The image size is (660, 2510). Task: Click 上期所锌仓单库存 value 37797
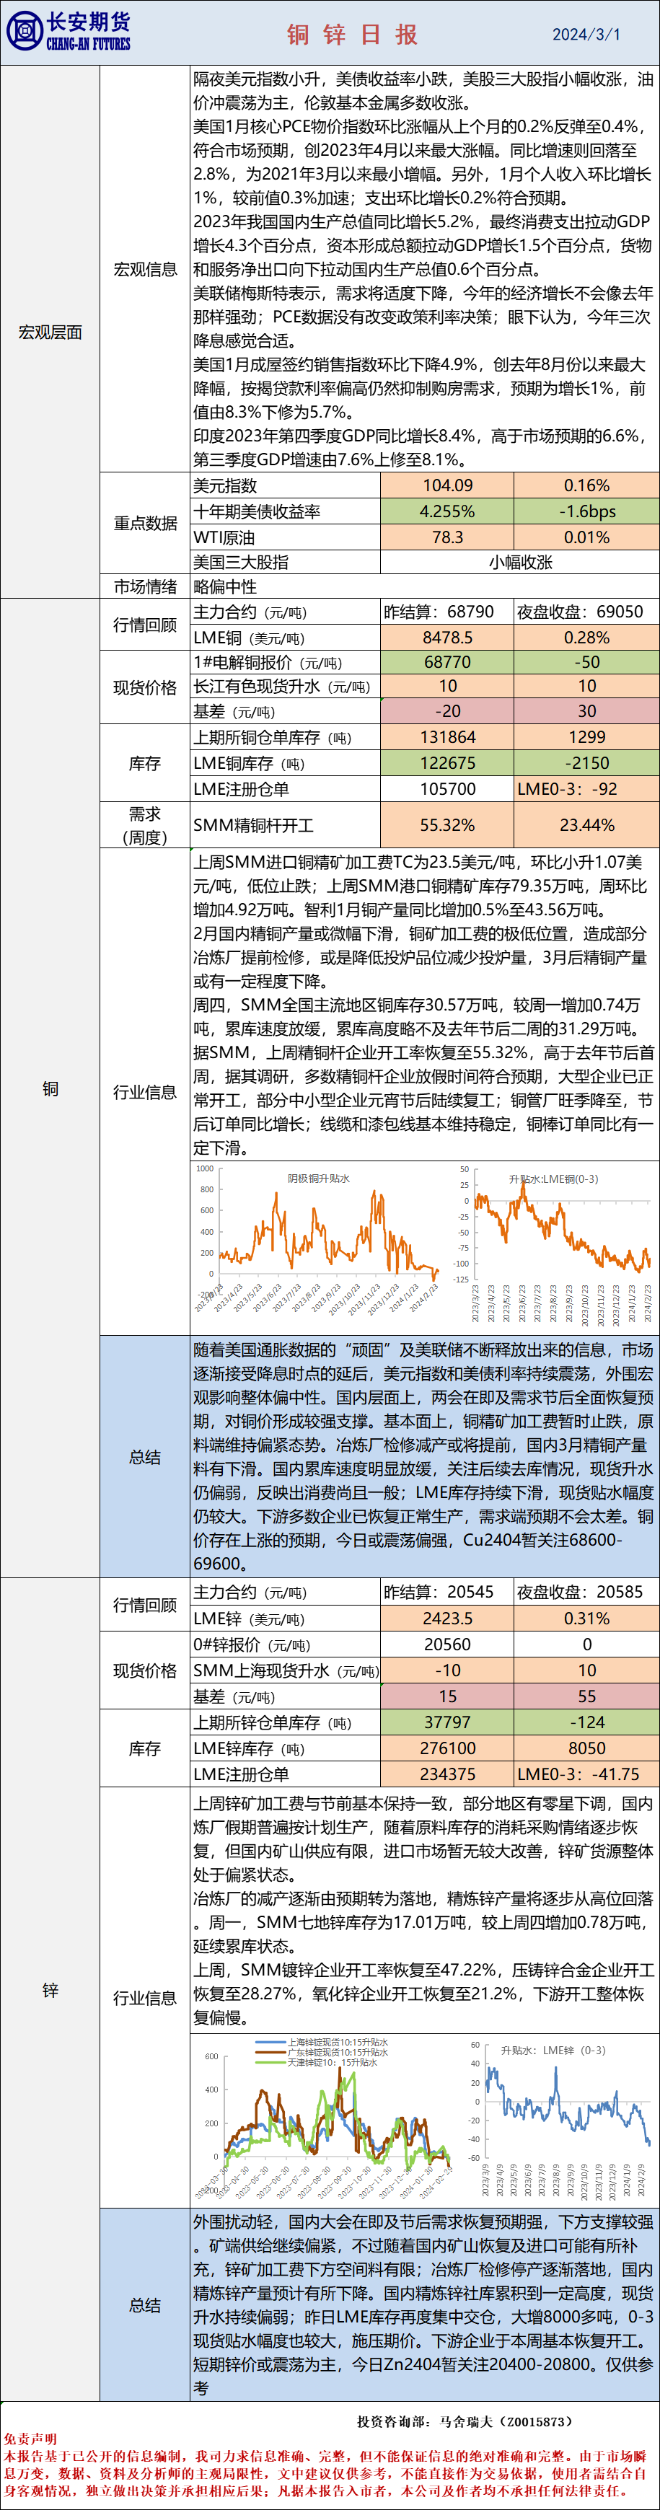click(x=447, y=1722)
